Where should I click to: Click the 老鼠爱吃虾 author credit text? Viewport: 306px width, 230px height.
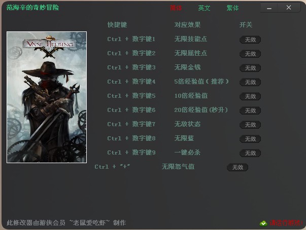[x=89, y=222]
